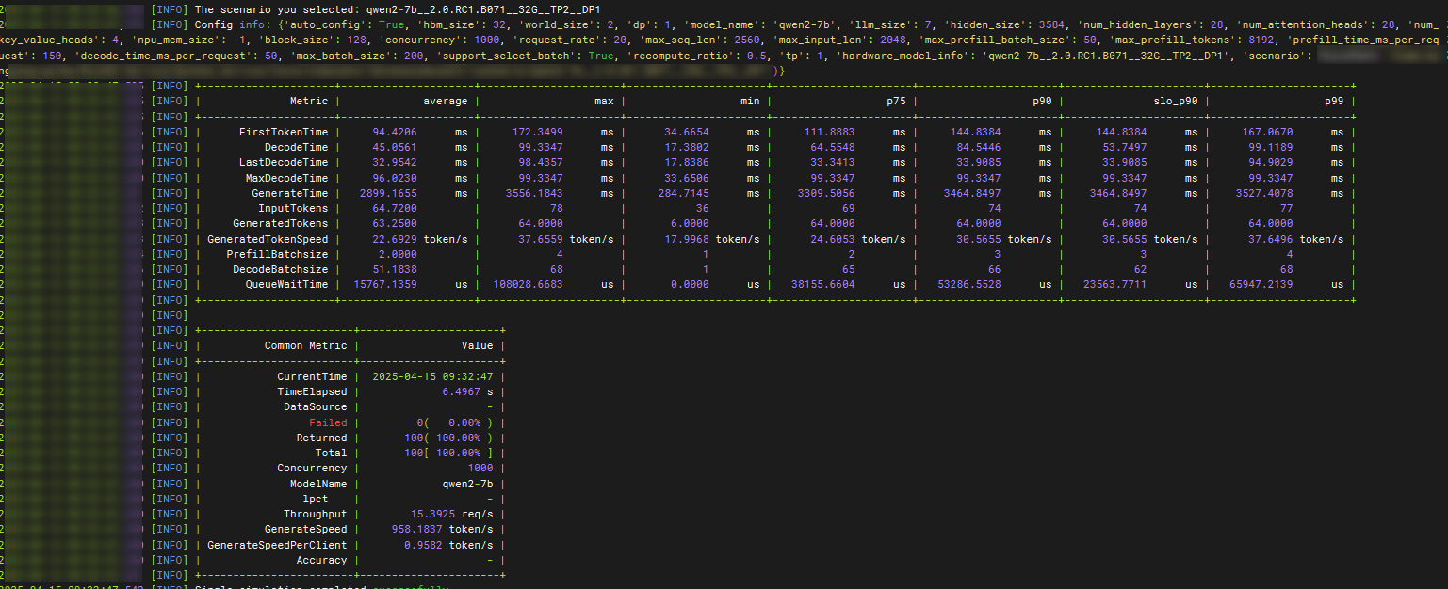Select GeneratedTokens average value 63.2500
This screenshot has height=589, width=1448.
(395, 224)
